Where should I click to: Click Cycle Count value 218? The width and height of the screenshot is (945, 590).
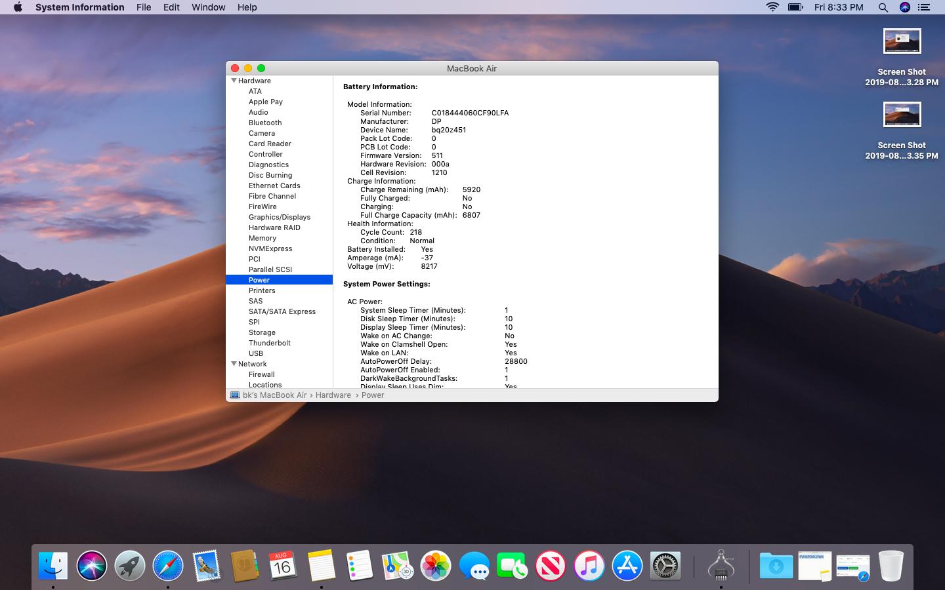416,232
